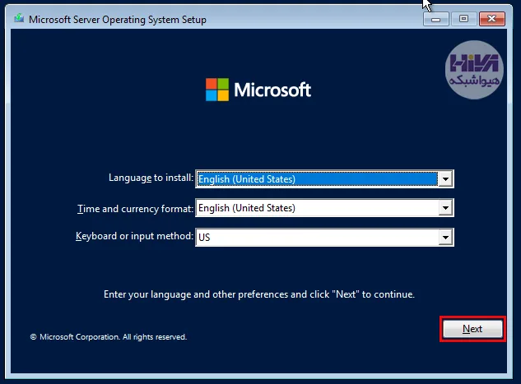The image size is (521, 384).
Task: Open the Language to install dropdown arrow
Action: click(445, 179)
